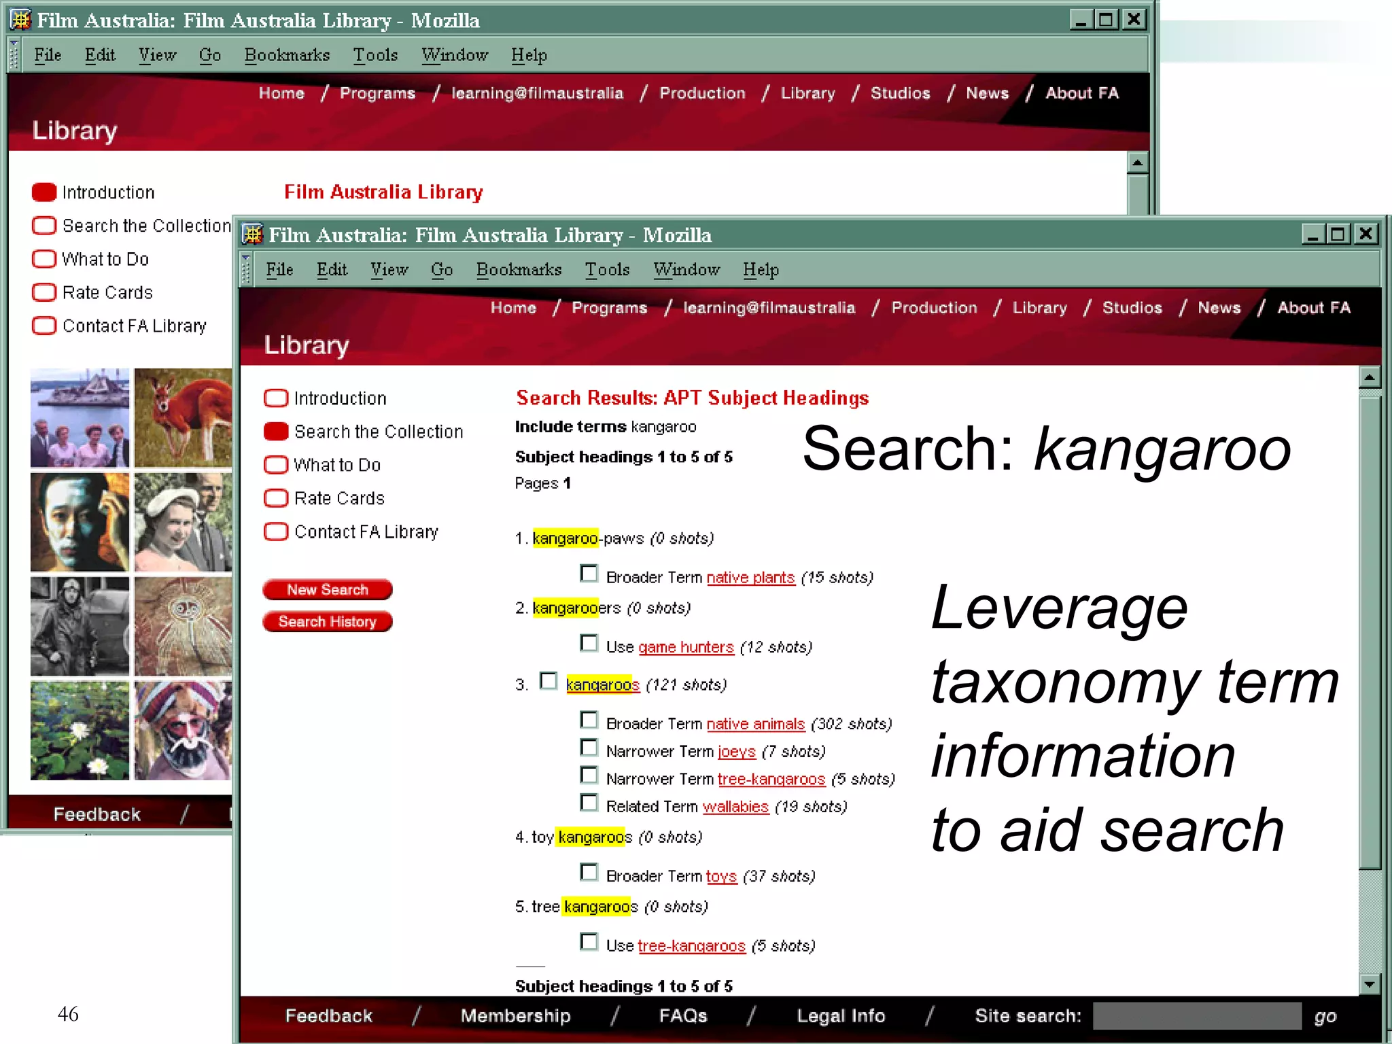Image resolution: width=1392 pixels, height=1044 pixels.
Task: Click the kangaroo thumbnail in back window
Action: click(x=183, y=418)
